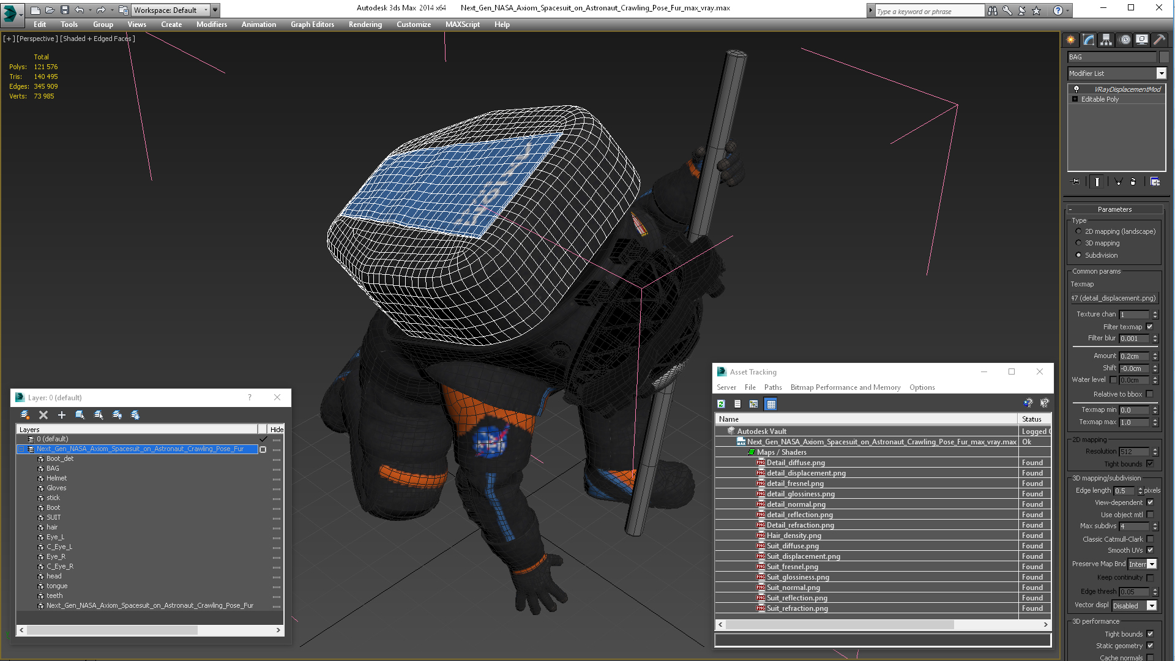Click the detail_displacement.png Texmap button
Viewport: 1175px width, 661px height.
(x=1113, y=298)
